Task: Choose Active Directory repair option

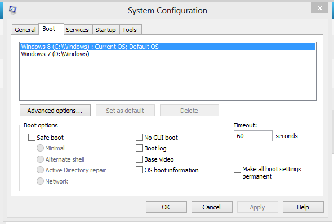Action: (x=40, y=170)
